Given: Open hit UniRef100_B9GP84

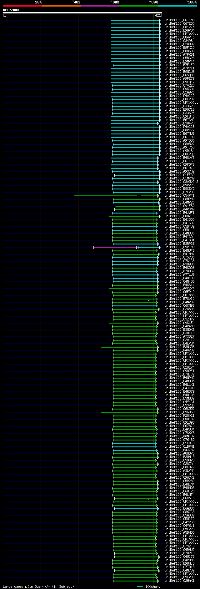Looking at the screenshot, I should tap(179, 30).
